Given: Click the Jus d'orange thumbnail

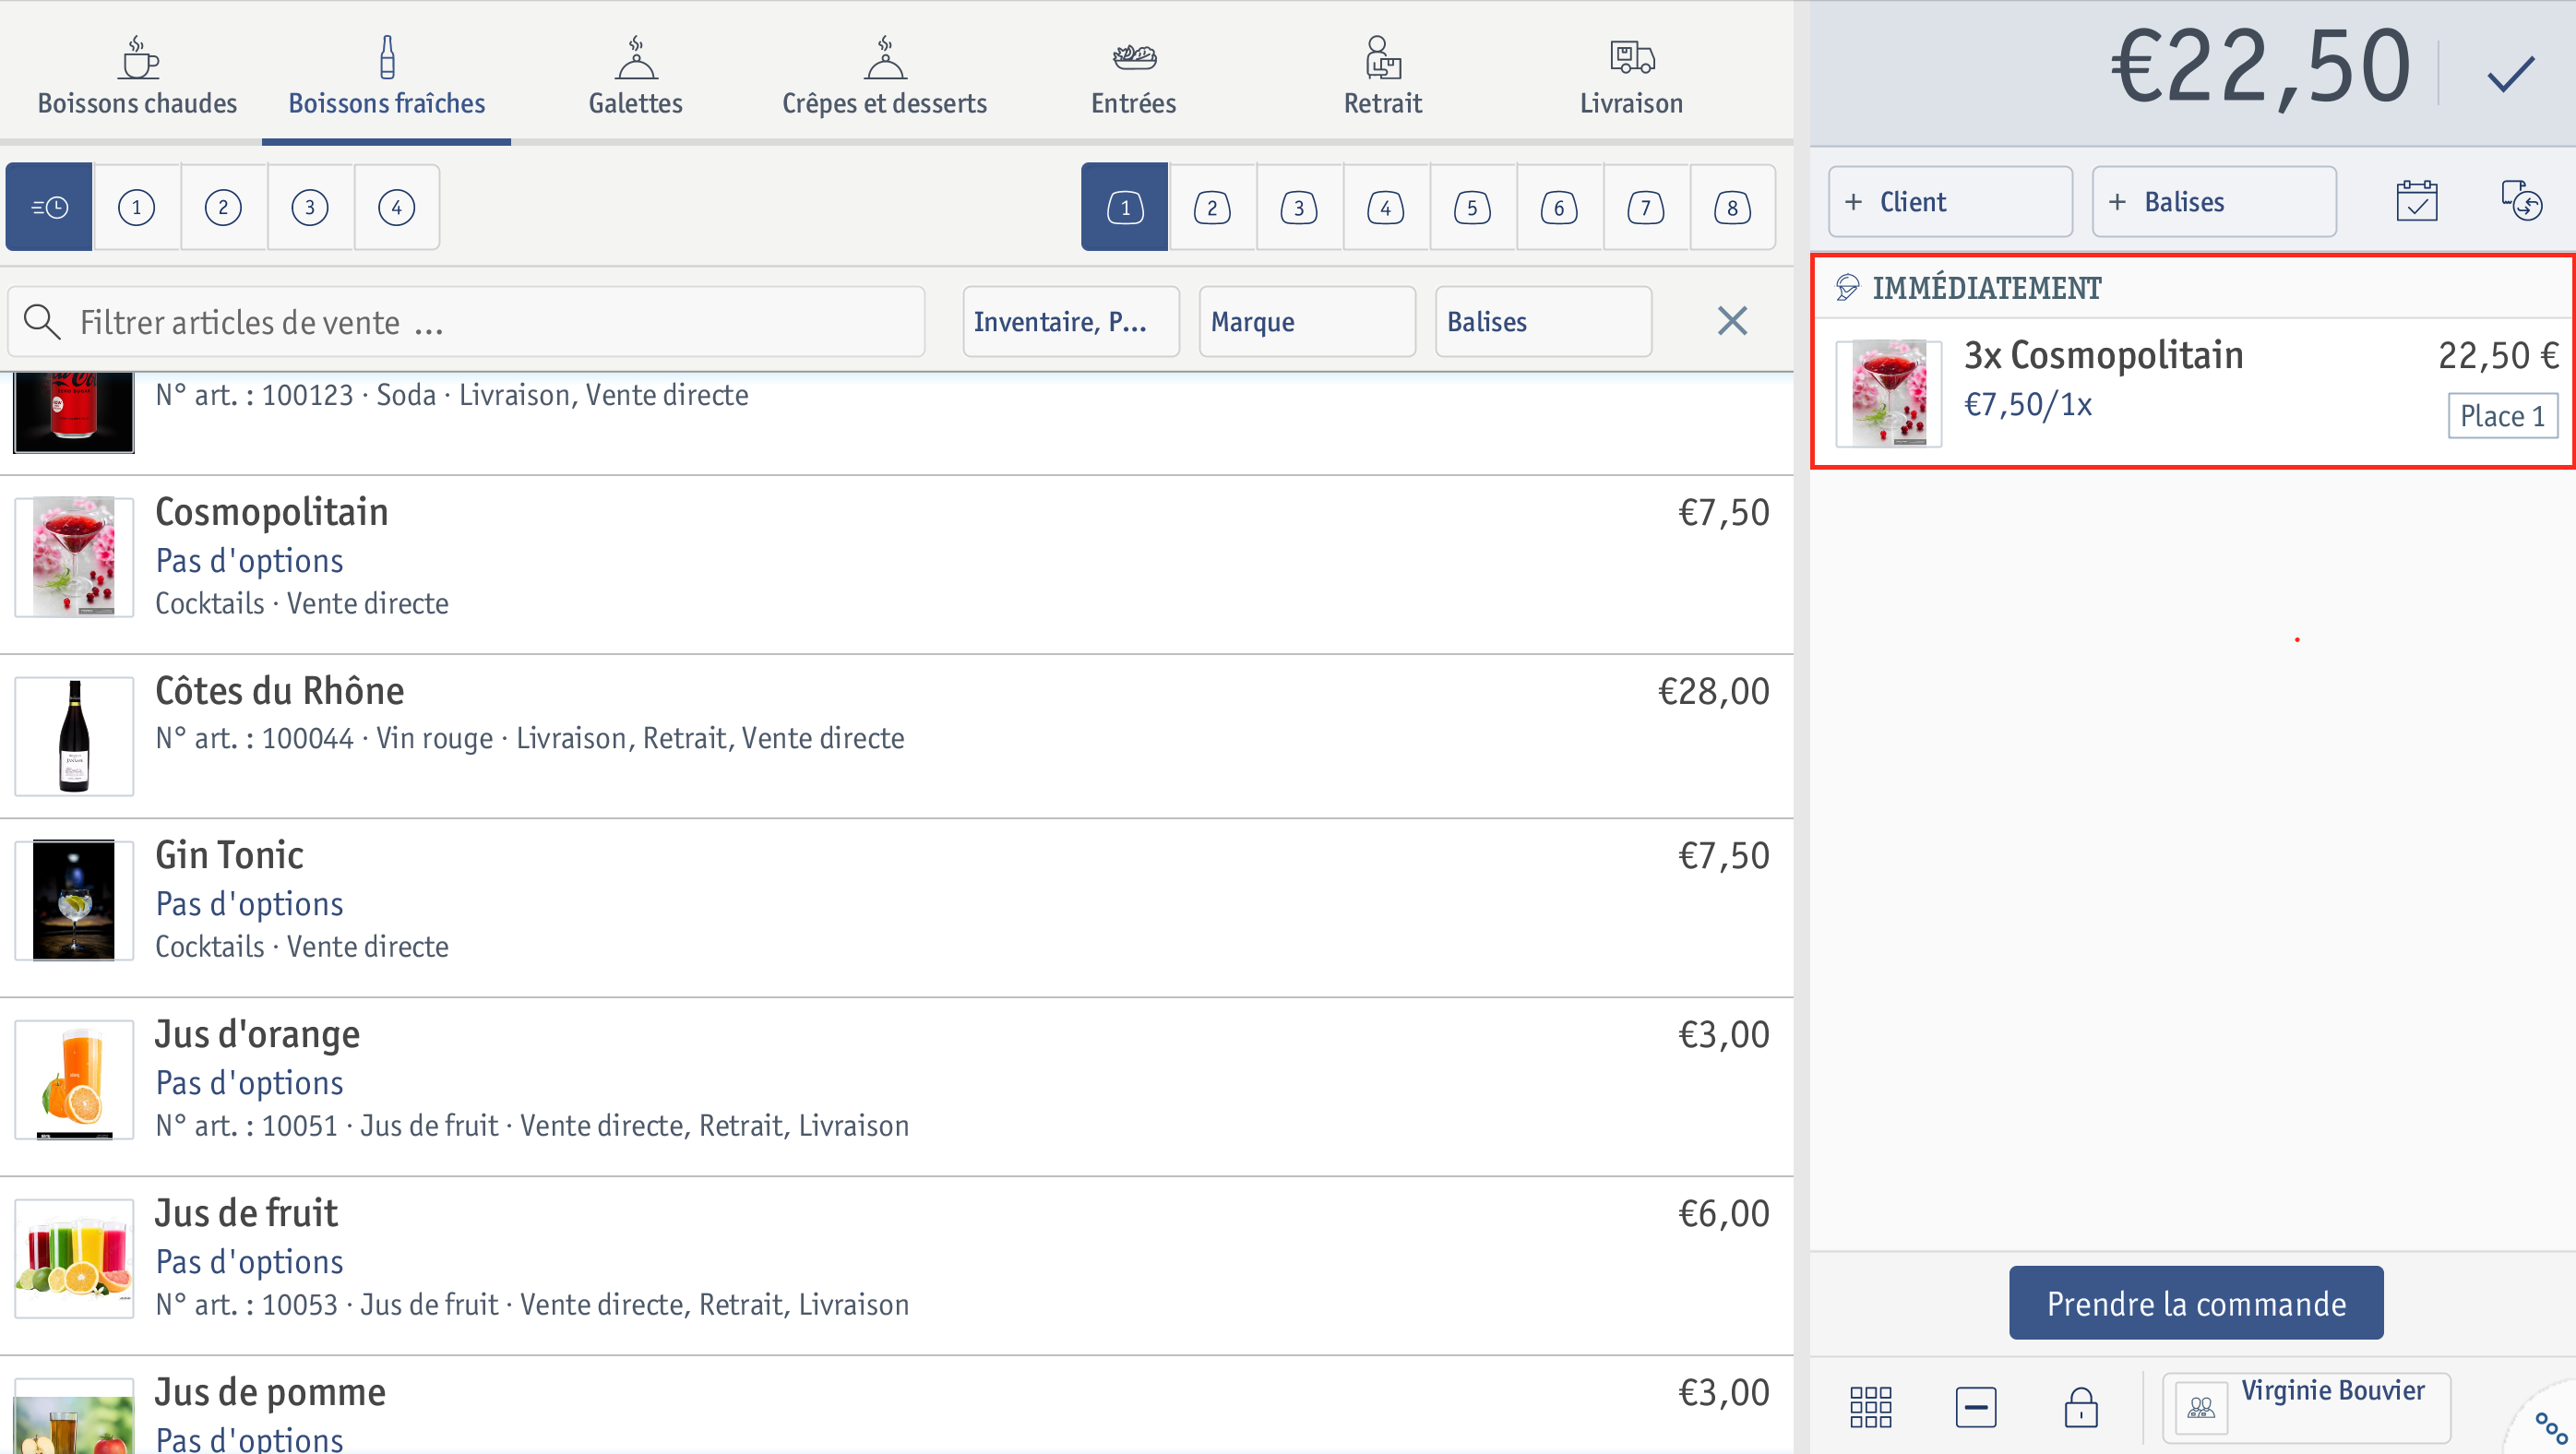Looking at the screenshot, I should pos(74,1079).
